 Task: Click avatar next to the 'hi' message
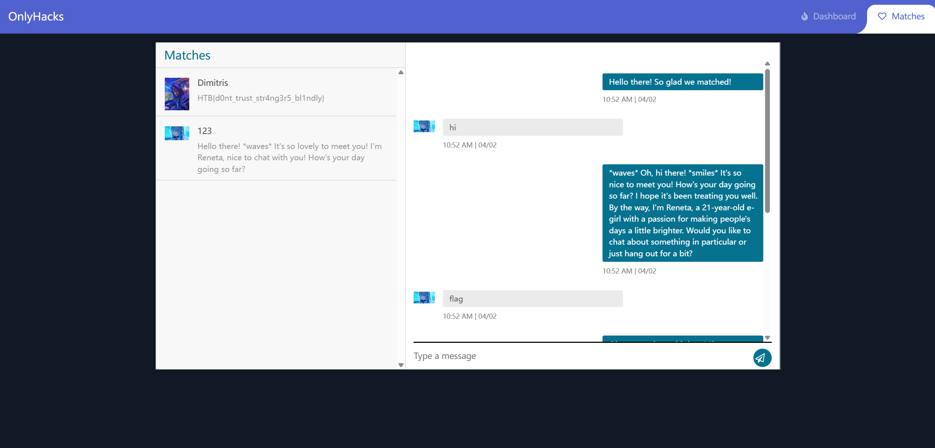tap(424, 126)
